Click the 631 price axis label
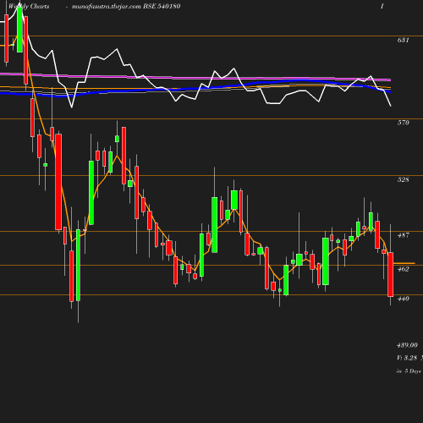This screenshot has width=423, height=423. tap(403, 40)
